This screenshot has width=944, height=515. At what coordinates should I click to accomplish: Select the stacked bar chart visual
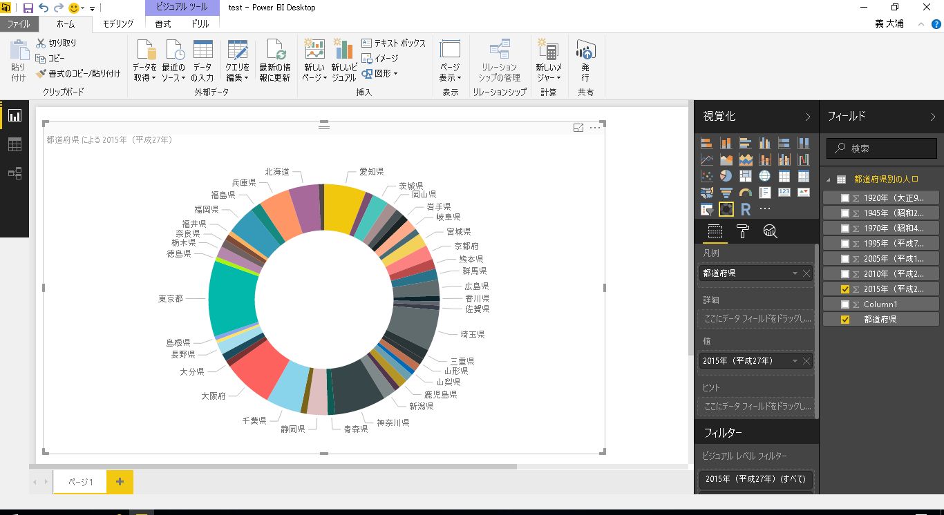point(707,143)
